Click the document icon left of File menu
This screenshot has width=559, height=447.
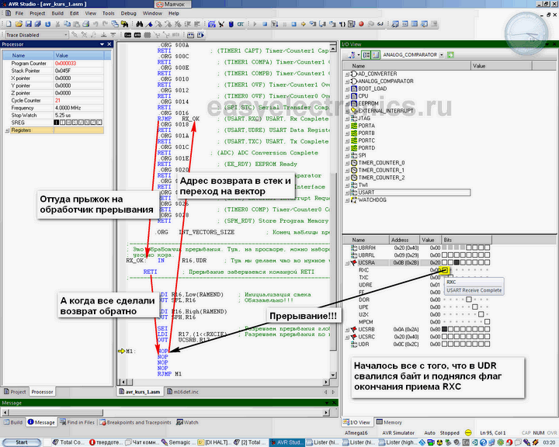tap(8, 13)
